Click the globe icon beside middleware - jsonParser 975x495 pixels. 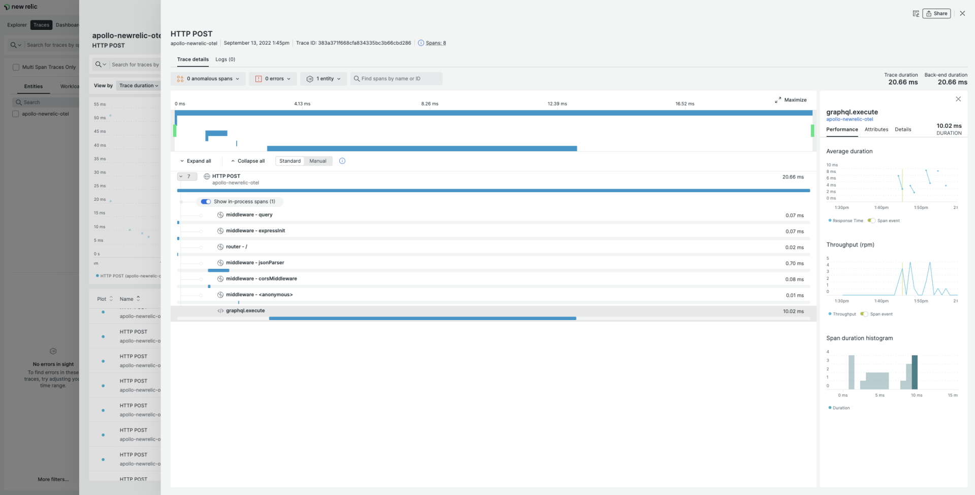coord(220,263)
